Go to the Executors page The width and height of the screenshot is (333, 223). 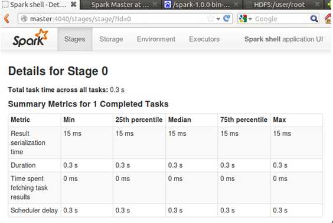pos(204,39)
